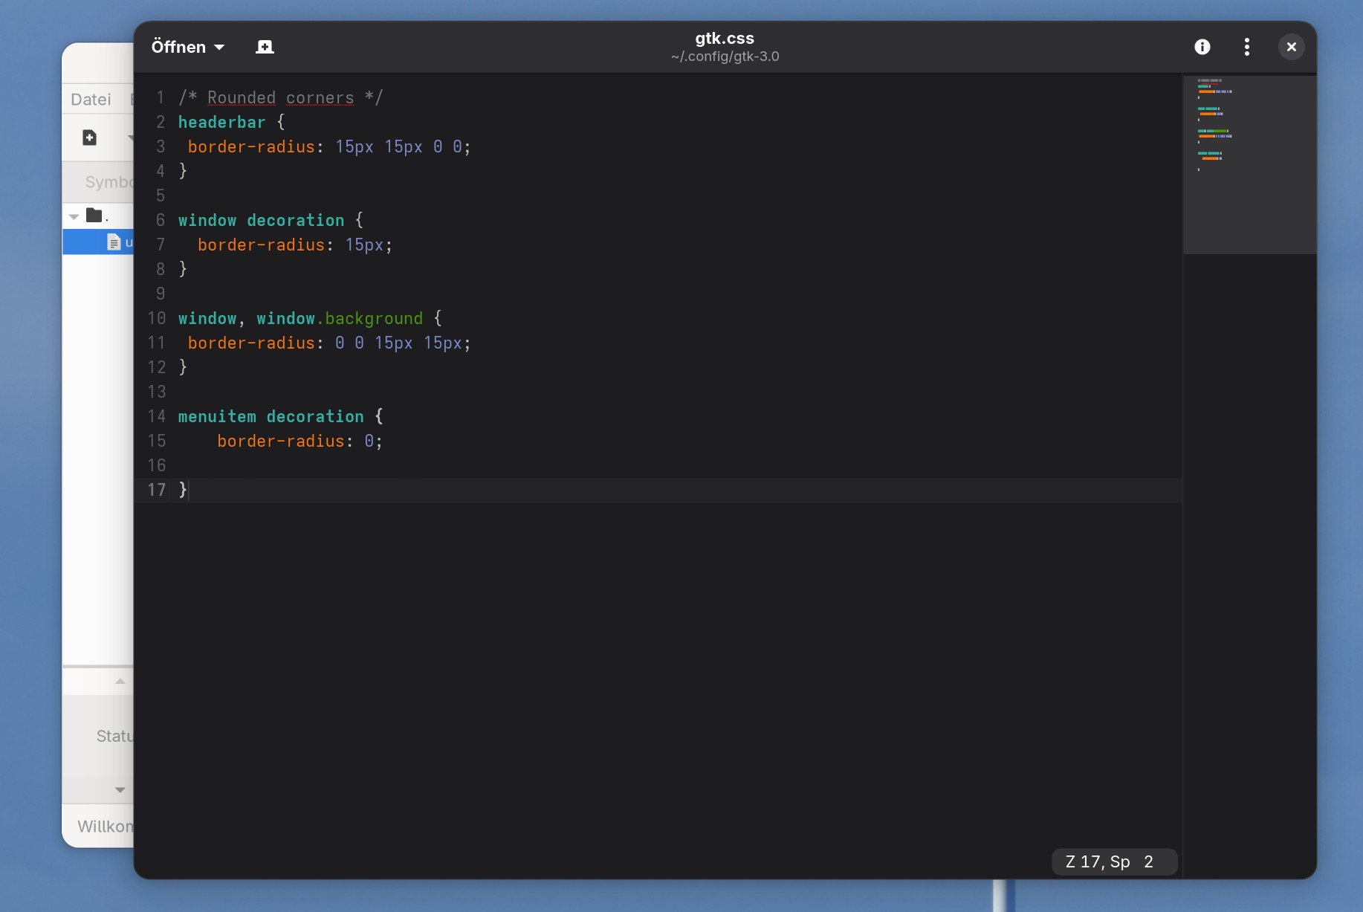Viewport: 1363px width, 912px height.
Task: Select the folder icon in sidebar tree
Action: pos(94,216)
